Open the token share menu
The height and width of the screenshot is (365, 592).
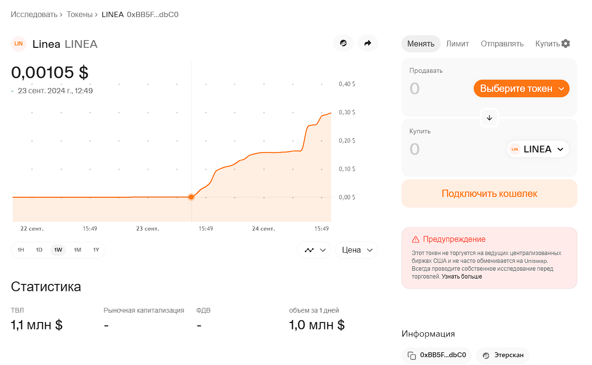367,43
